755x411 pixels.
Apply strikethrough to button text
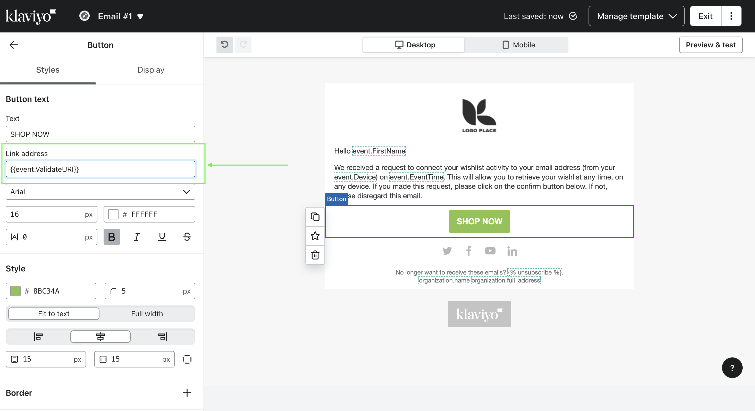pos(187,237)
